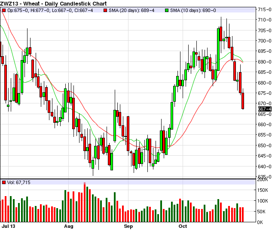Click the 640-0 price axis label

coord(265,166)
